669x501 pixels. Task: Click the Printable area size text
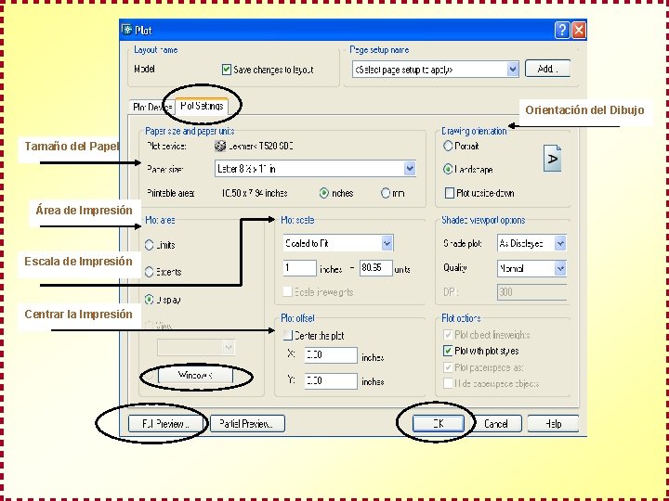(x=255, y=193)
